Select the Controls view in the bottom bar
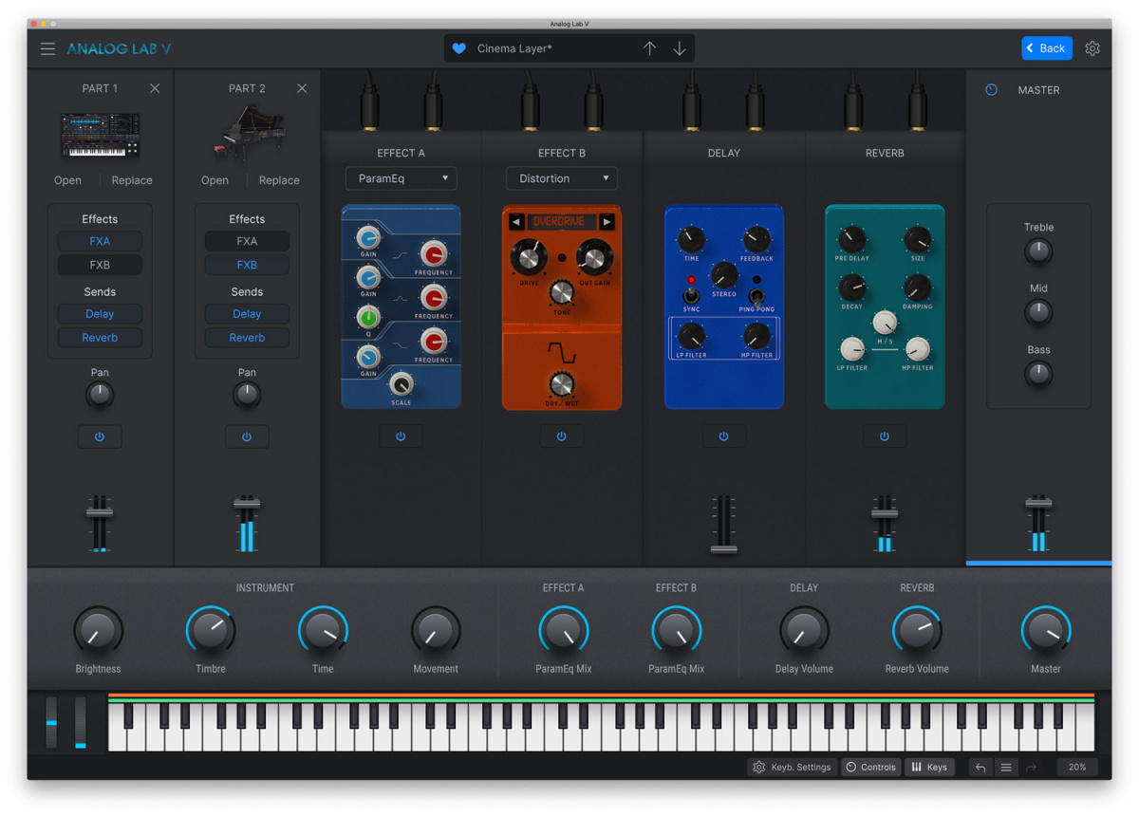Viewport: 1139px width, 816px height. click(870, 767)
